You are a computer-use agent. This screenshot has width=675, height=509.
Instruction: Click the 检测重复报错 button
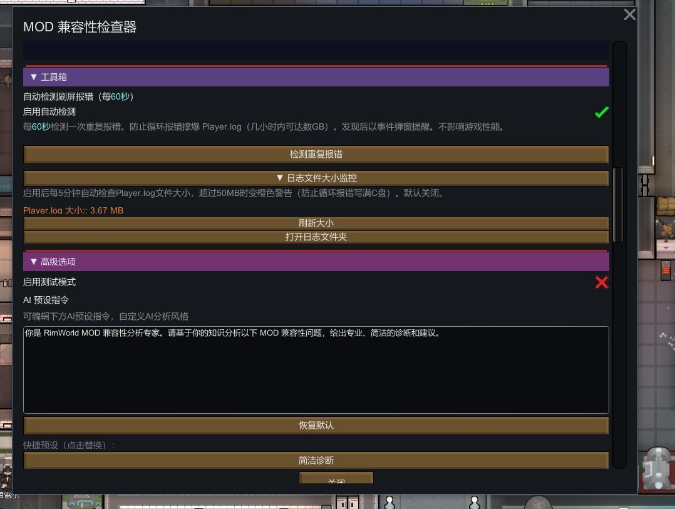click(316, 155)
